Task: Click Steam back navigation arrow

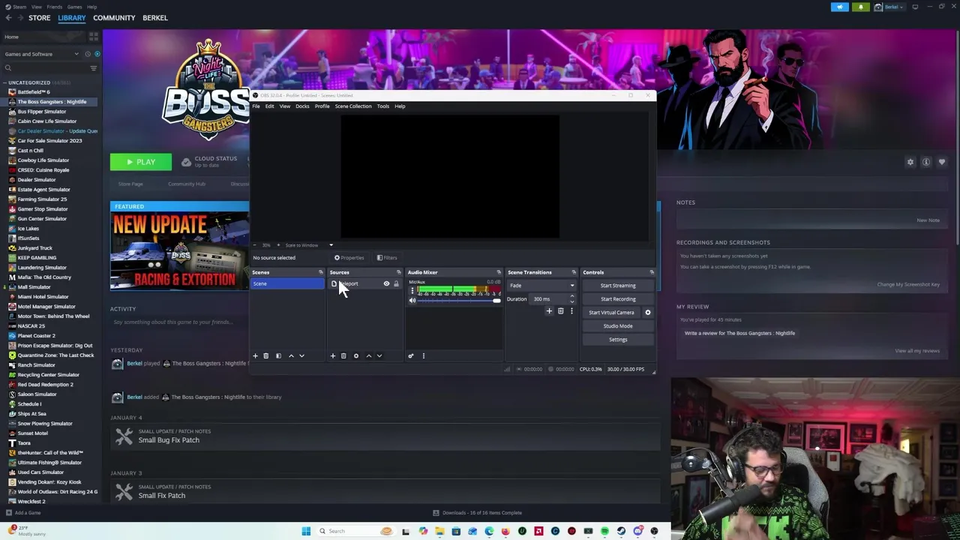Action: 8,18
